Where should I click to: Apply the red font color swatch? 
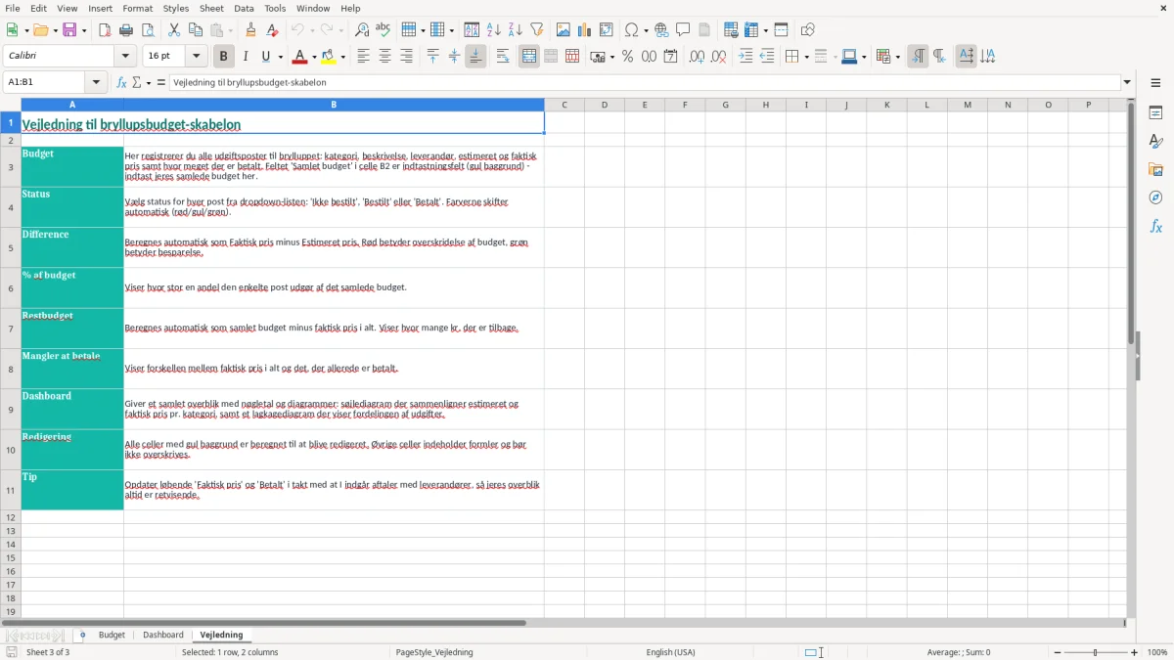pyautogui.click(x=300, y=57)
